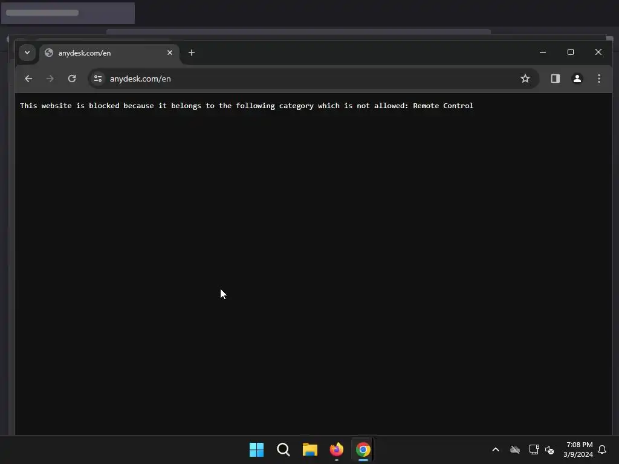
Task: Open Chrome three-dot menu
Action: coord(599,79)
